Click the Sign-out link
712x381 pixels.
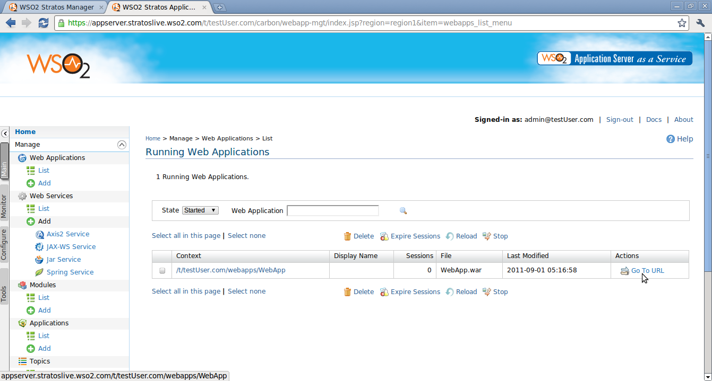coord(620,120)
